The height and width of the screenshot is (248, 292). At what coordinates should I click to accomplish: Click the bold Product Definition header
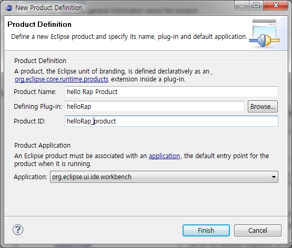point(39,24)
